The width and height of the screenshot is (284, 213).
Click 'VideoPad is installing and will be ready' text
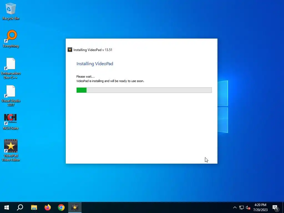pos(110,81)
